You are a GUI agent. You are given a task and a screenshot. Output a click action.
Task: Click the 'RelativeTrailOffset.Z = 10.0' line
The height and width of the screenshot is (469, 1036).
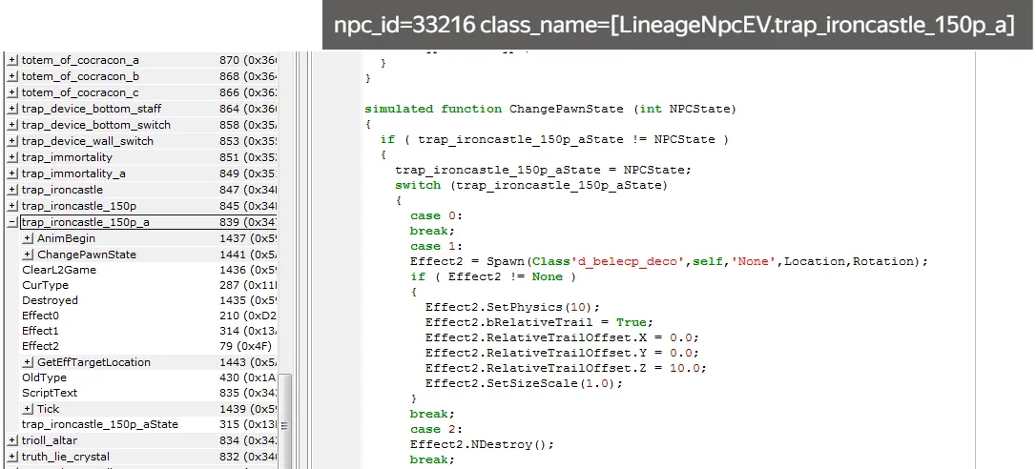coord(567,368)
